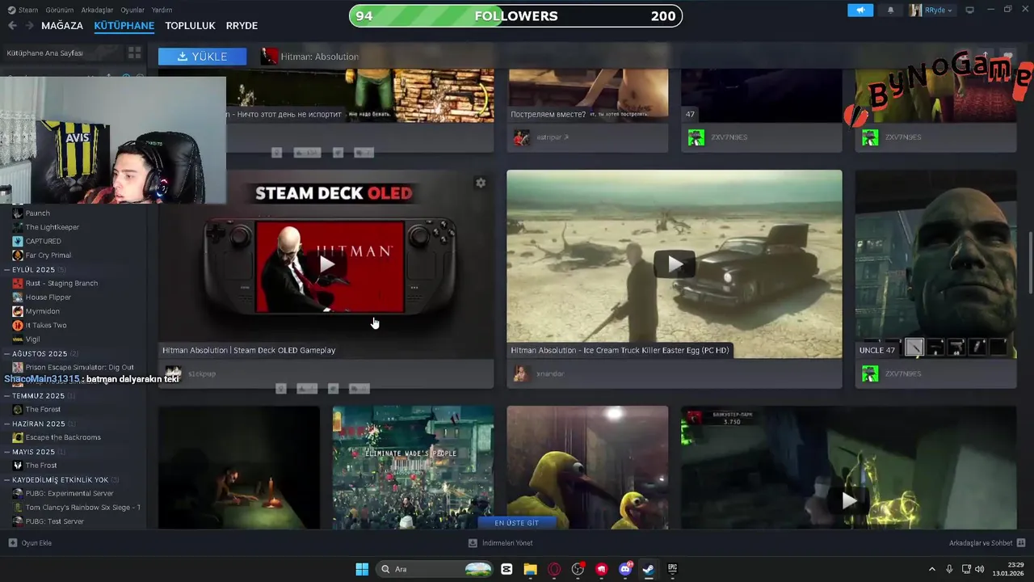This screenshot has width=1034, height=582.
Task: Click the YÜKLE install button
Action: click(202, 57)
